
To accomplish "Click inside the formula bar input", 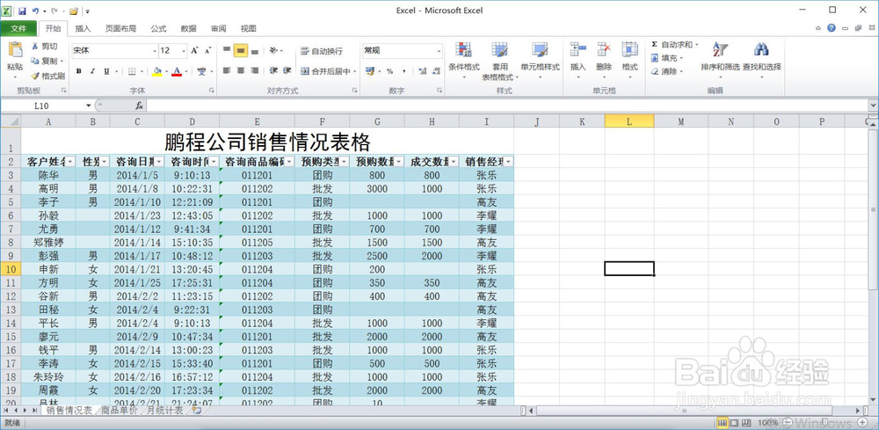I will pos(507,106).
